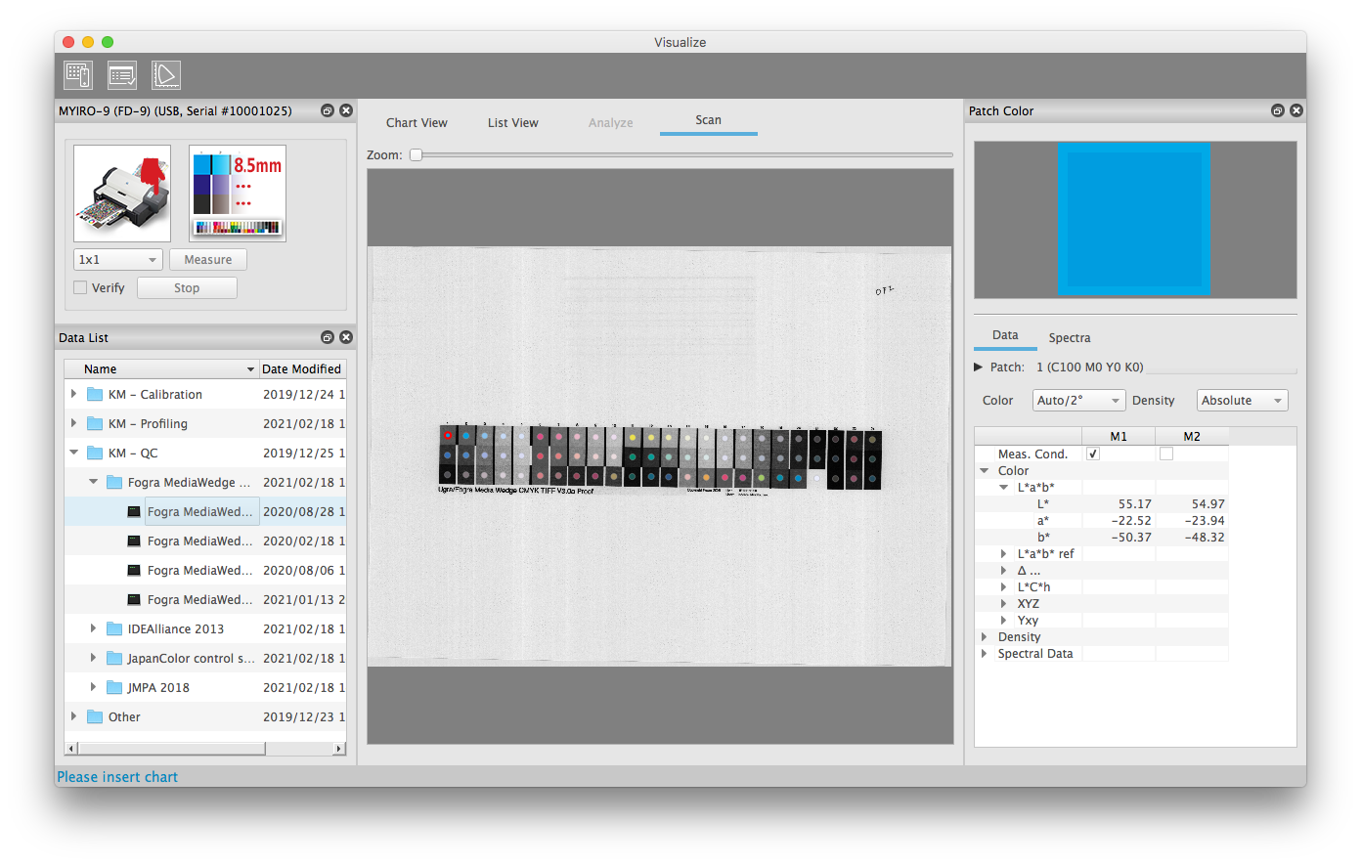The image size is (1361, 865).
Task: Click the printer instrument image button
Action: point(122,194)
